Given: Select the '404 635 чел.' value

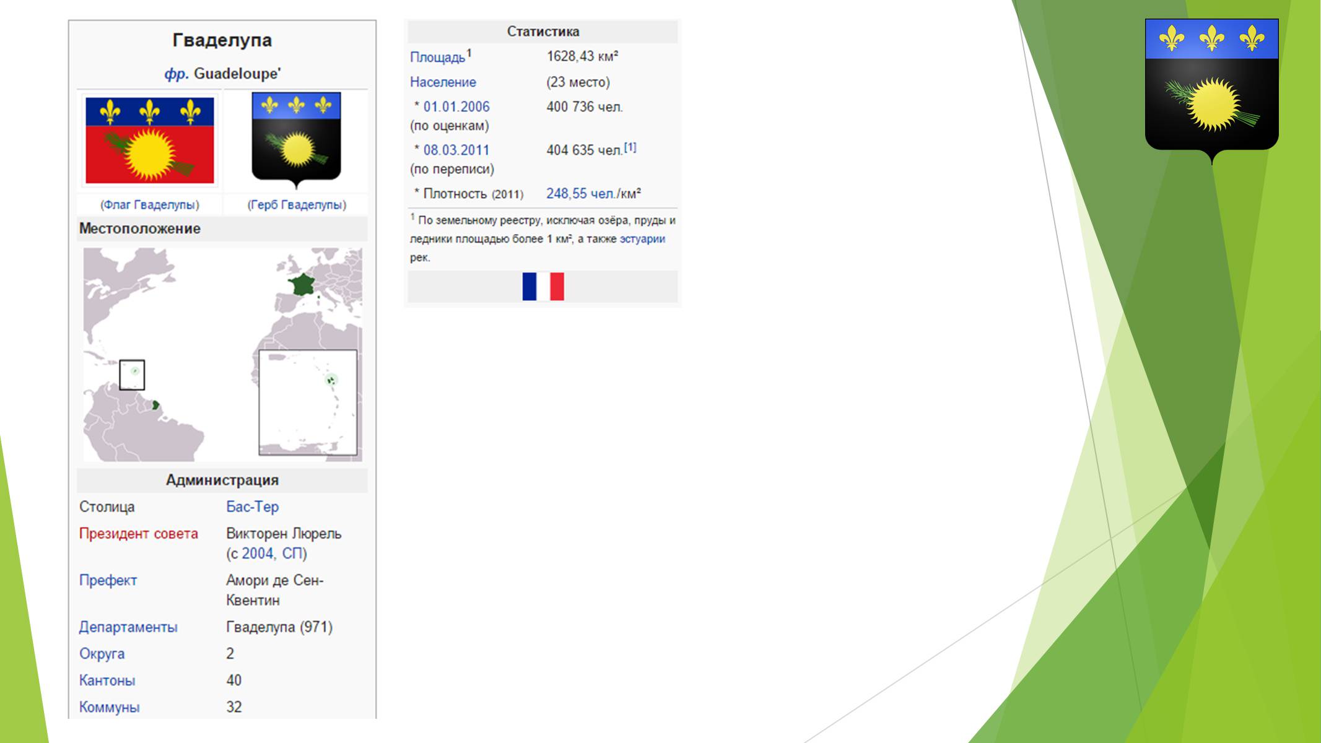Looking at the screenshot, I should (584, 150).
